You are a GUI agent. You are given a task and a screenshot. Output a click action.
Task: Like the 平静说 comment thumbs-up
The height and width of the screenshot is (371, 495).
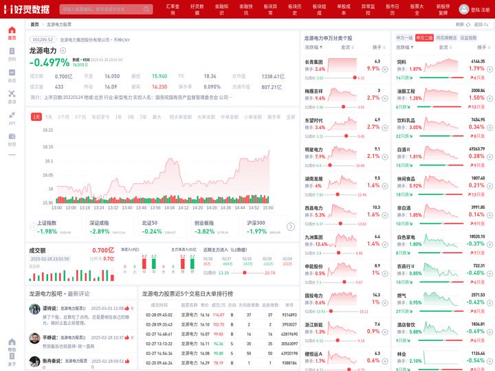tap(127, 337)
